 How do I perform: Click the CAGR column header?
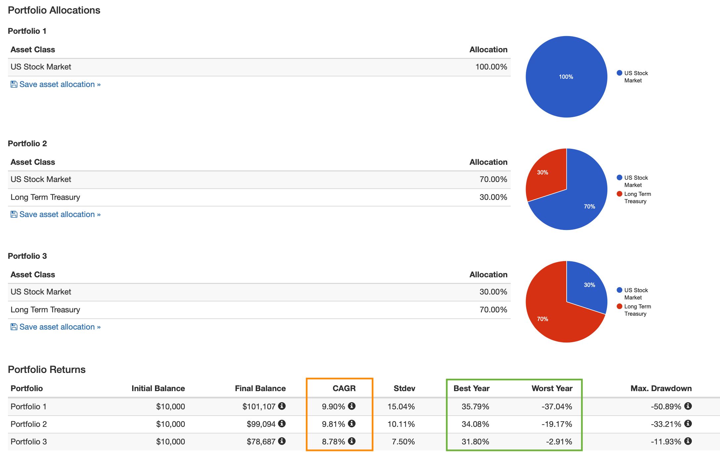point(344,388)
